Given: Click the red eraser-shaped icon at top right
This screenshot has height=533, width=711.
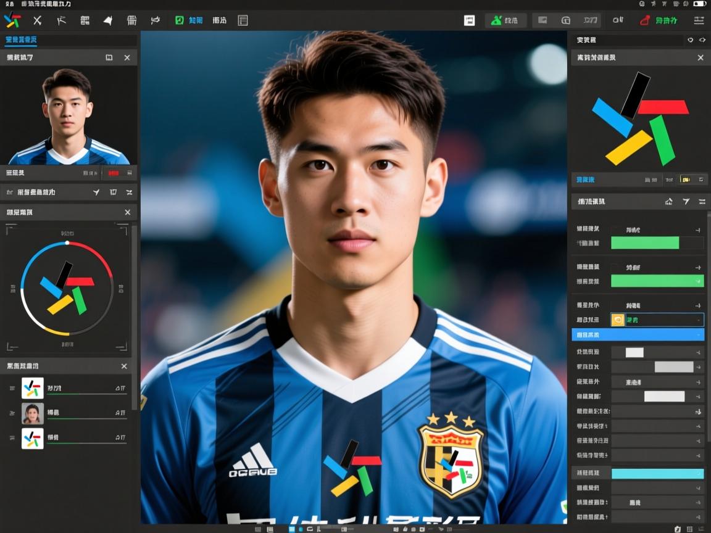Looking at the screenshot, I should click(x=645, y=20).
